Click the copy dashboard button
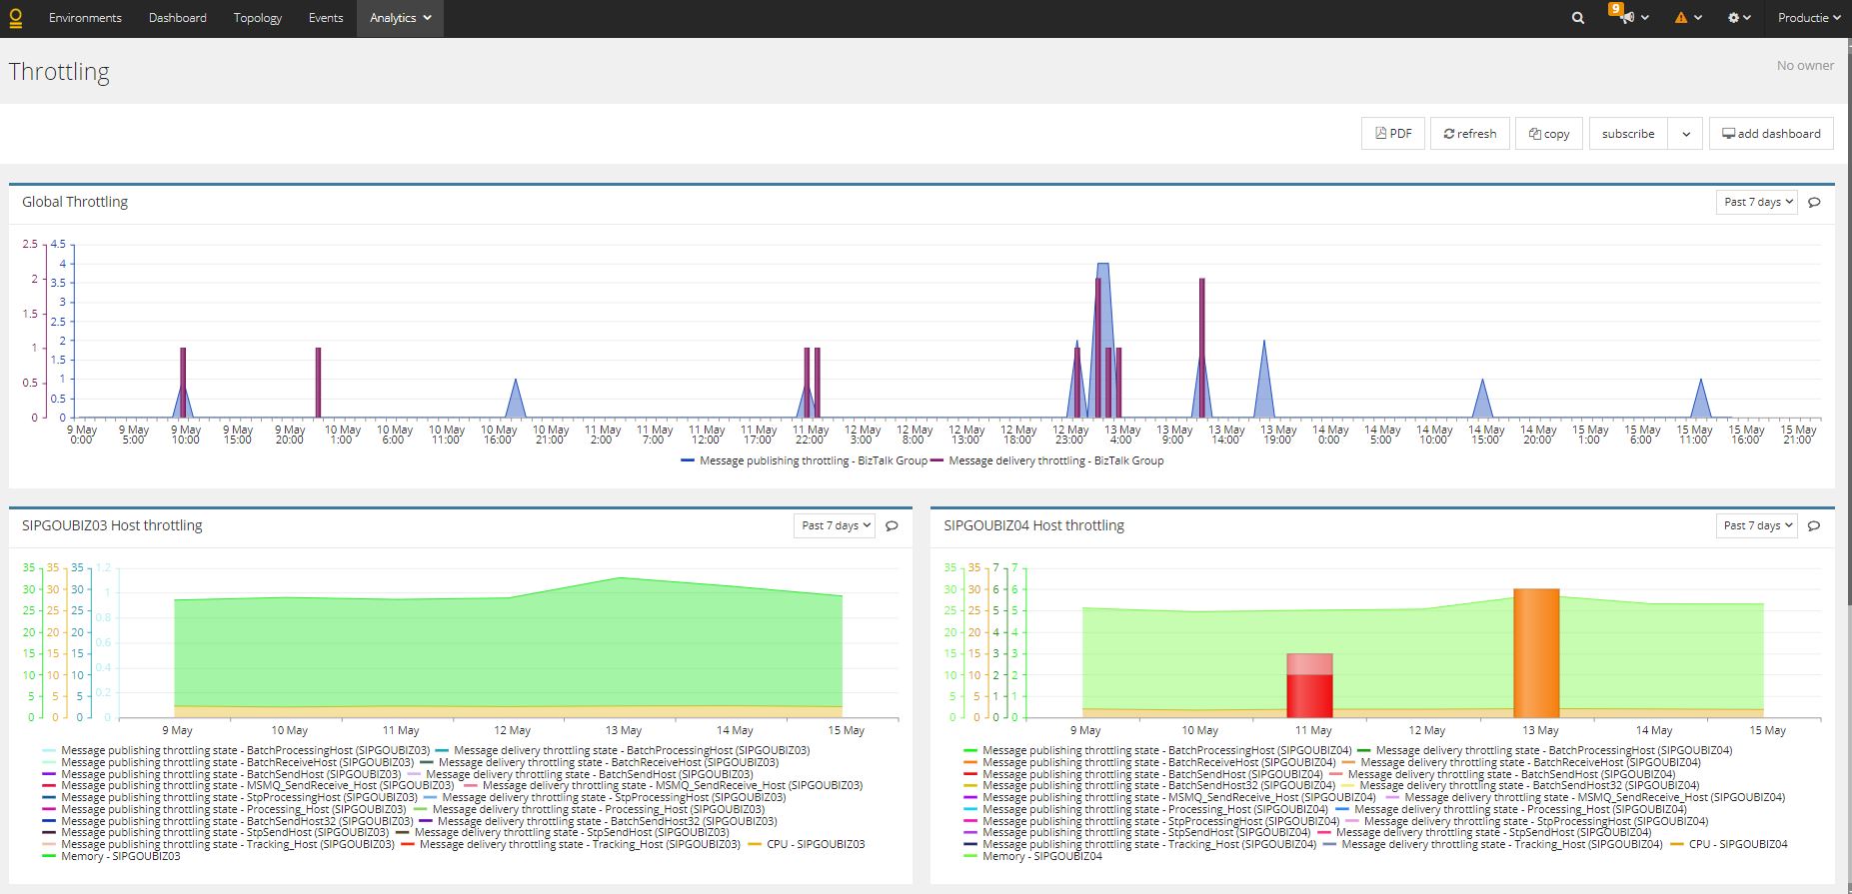 1549,133
